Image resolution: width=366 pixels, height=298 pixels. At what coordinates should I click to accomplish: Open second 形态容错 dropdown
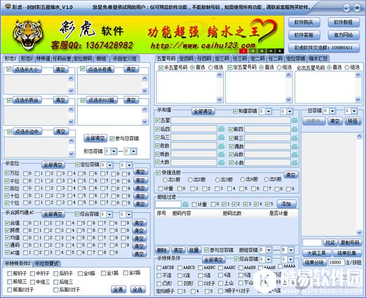[133, 151]
